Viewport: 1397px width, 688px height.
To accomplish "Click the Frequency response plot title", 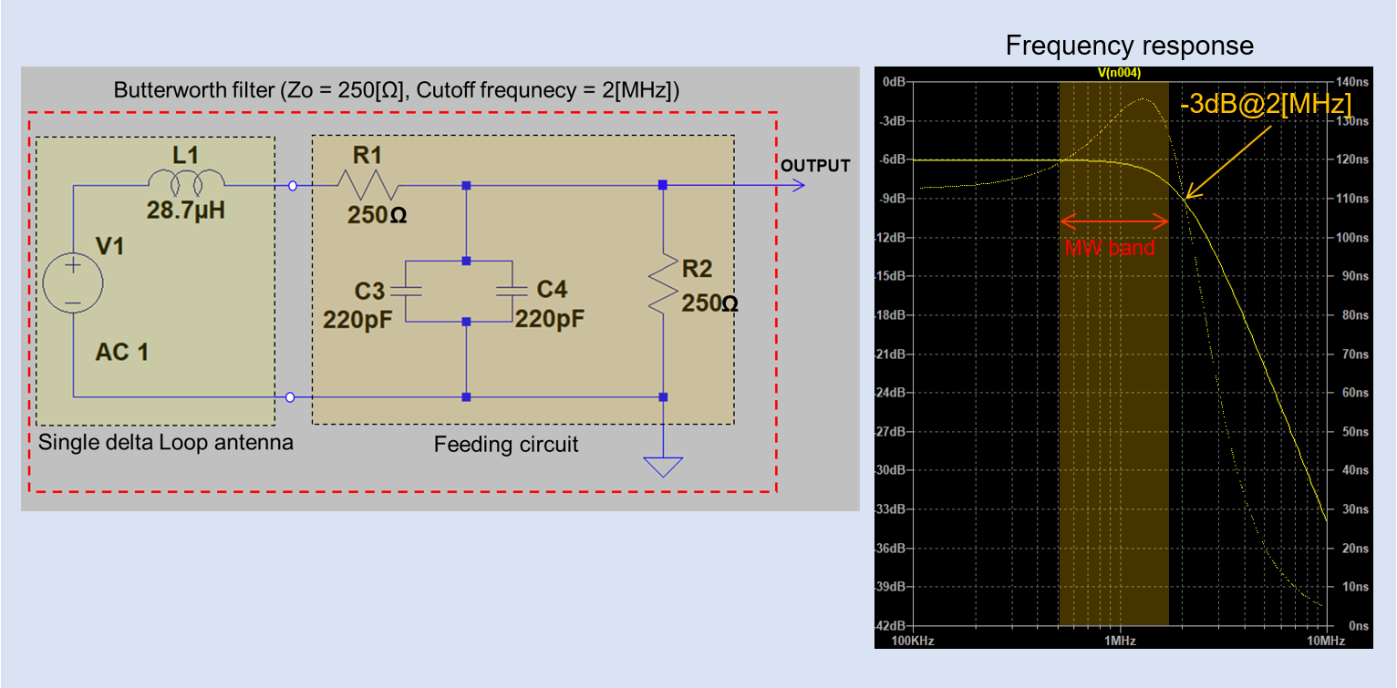I will coord(1129,46).
